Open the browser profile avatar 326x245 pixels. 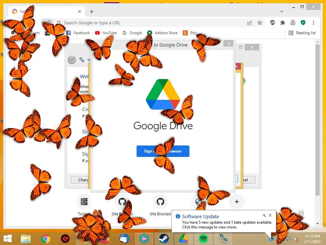[293, 23]
